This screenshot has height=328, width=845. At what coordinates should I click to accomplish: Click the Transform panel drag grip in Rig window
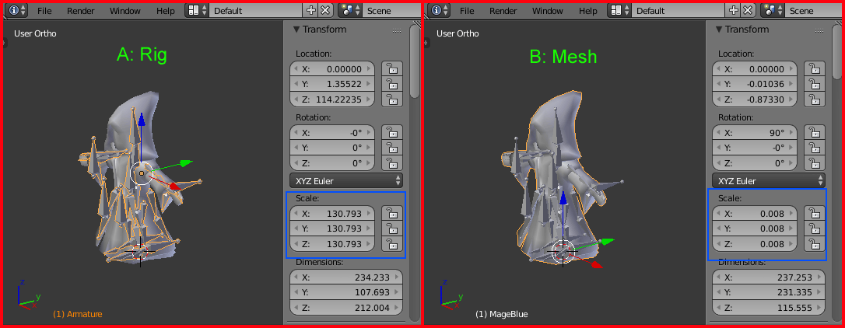point(397,30)
